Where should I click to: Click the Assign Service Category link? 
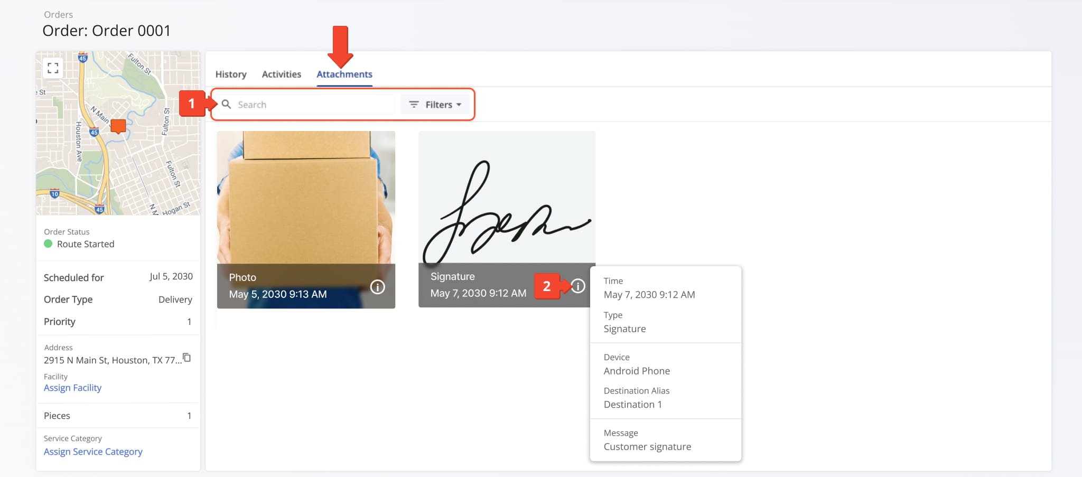[x=92, y=451]
